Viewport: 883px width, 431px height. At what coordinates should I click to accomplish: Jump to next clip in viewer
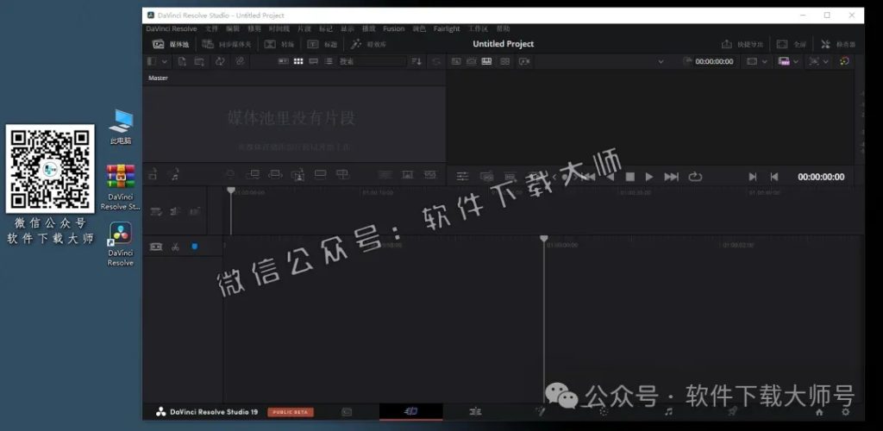point(671,177)
